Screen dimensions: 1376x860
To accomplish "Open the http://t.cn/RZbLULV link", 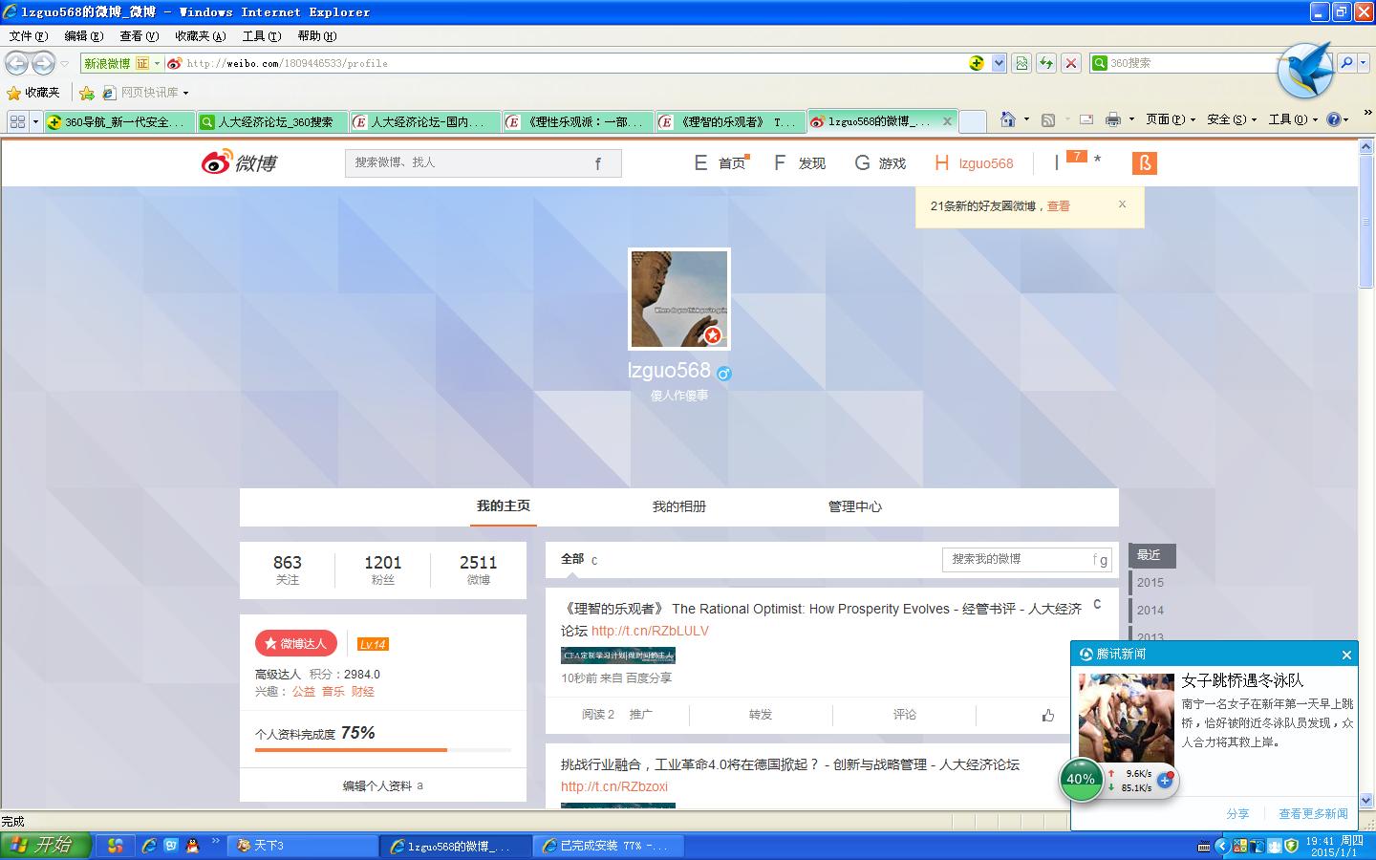I will point(650,631).
